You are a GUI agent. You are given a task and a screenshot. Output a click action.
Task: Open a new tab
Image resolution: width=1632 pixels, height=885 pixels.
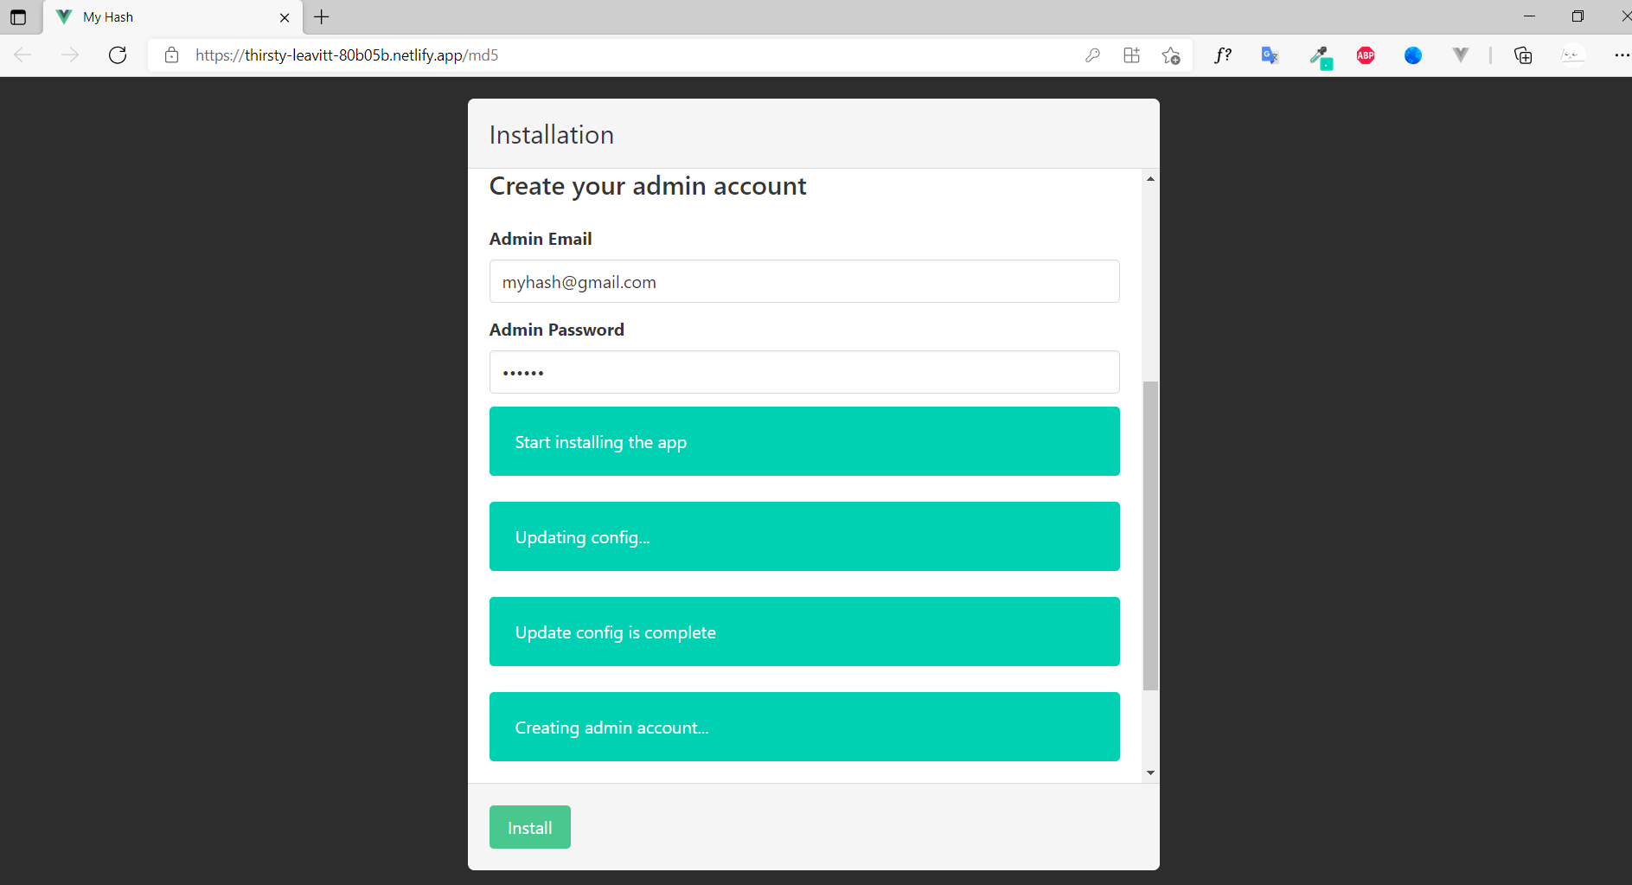click(x=322, y=17)
